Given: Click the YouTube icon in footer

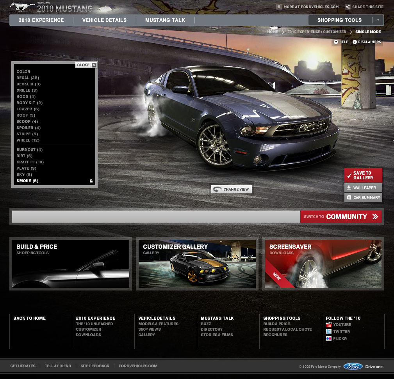Looking at the screenshot, I should pos(329,324).
